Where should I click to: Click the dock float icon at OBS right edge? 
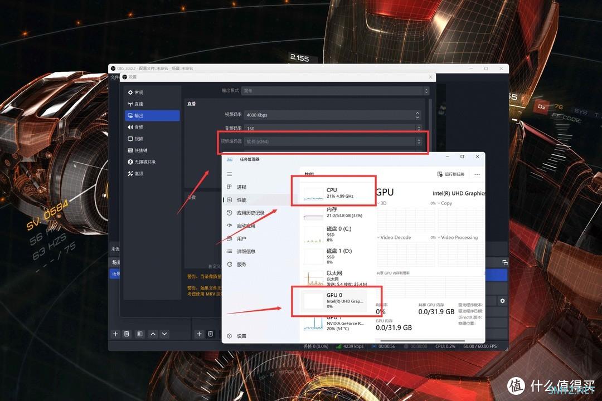click(505, 262)
